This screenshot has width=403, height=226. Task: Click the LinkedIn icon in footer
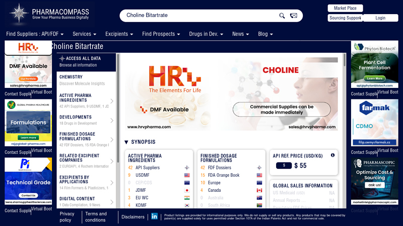(154, 216)
